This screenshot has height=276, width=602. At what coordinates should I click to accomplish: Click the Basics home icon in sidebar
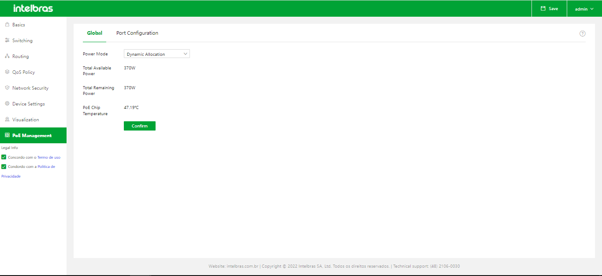coord(7,25)
